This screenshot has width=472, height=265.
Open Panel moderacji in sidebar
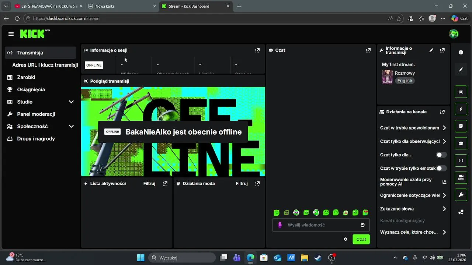point(41,114)
